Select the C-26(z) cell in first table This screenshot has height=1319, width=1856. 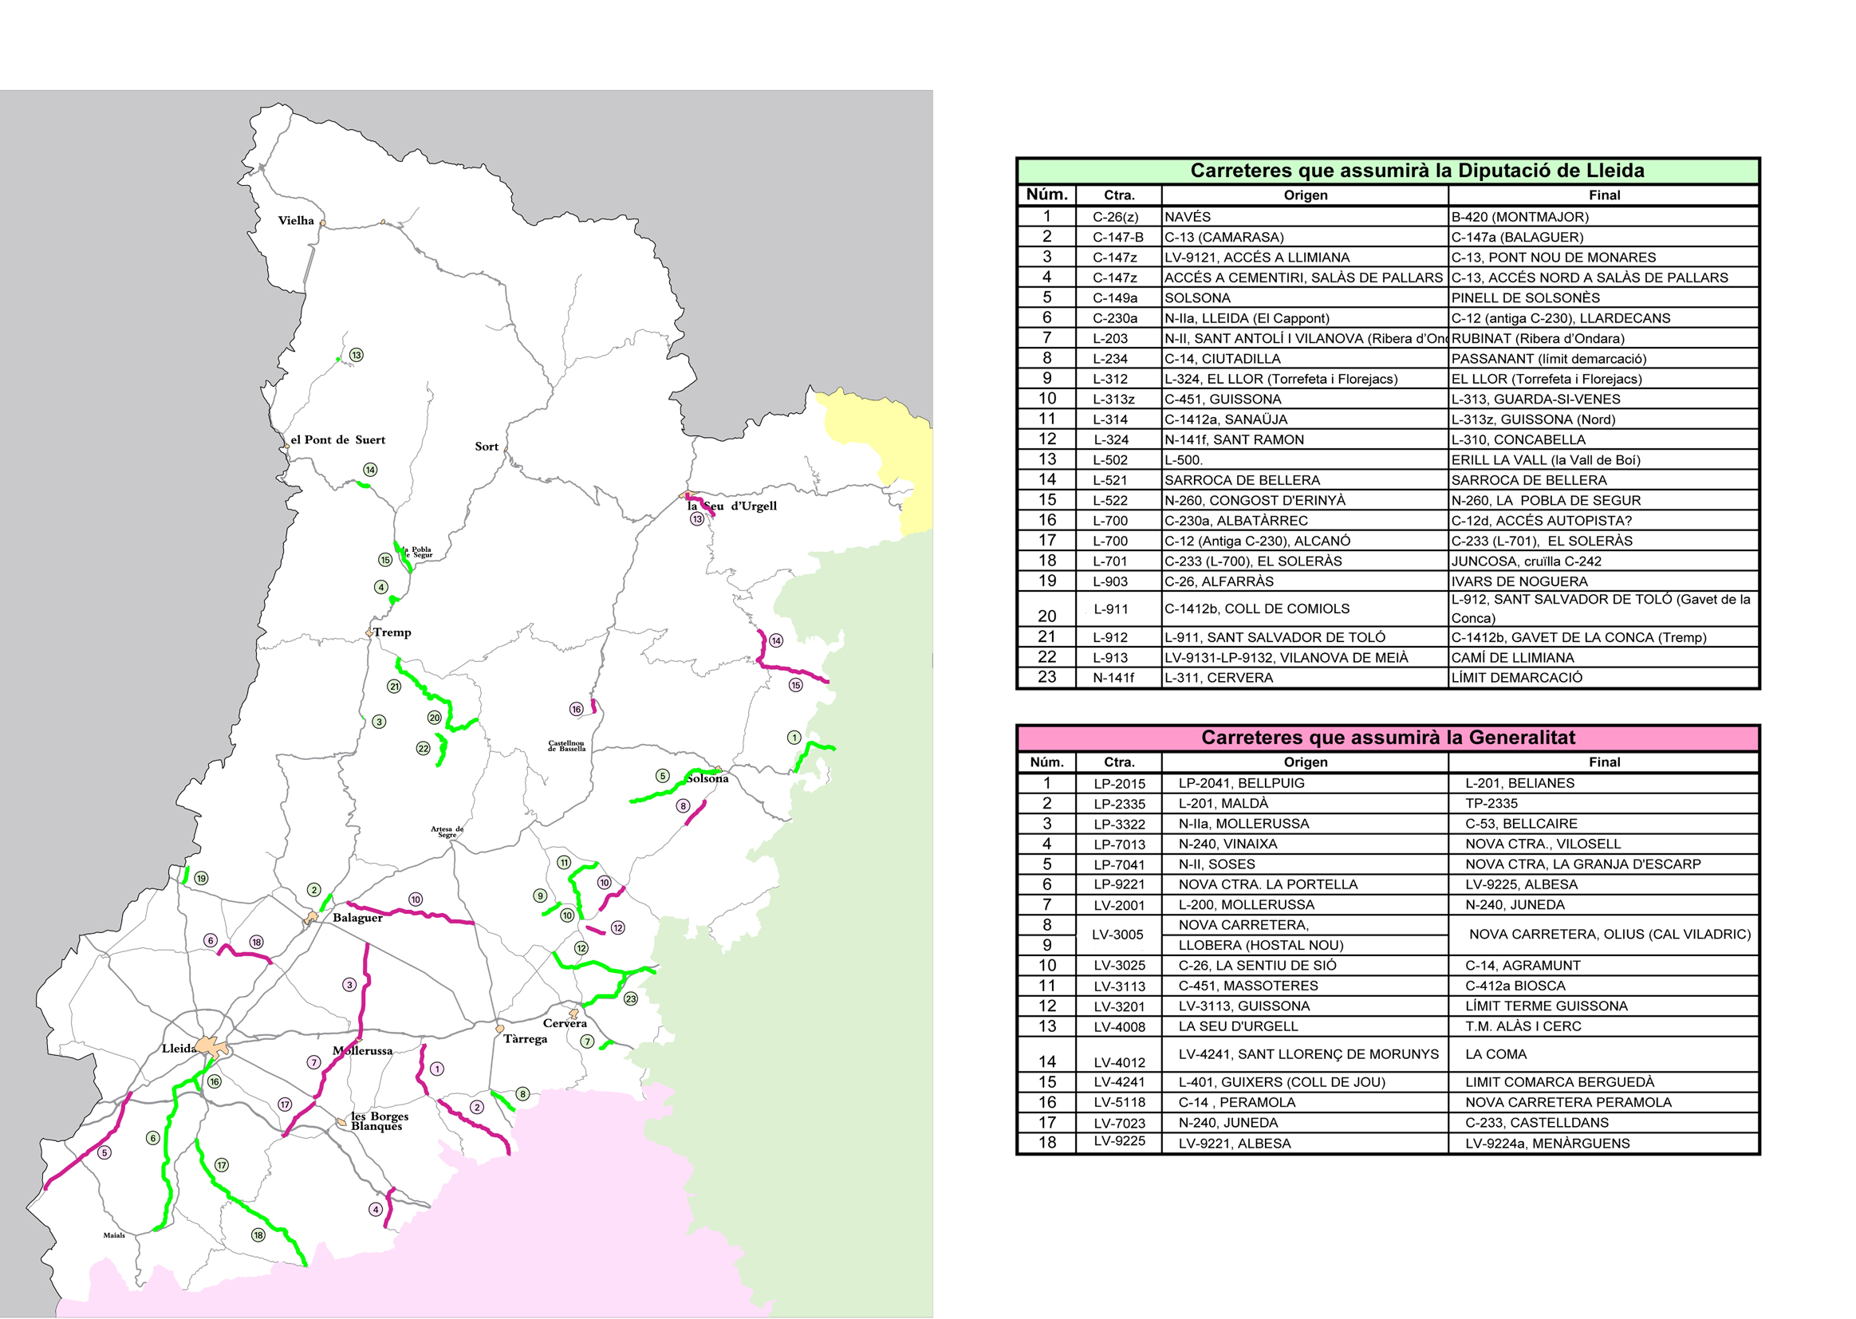[x=1115, y=217]
